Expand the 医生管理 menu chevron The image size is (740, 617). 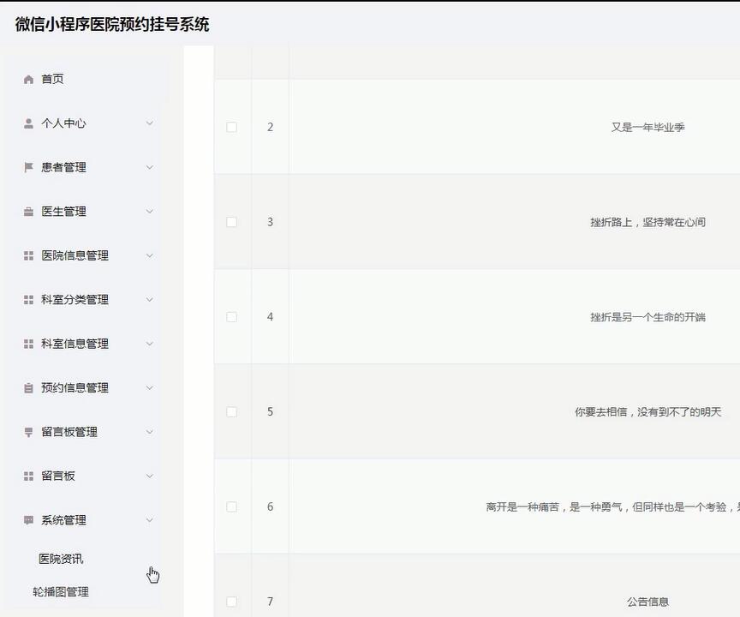[149, 211]
